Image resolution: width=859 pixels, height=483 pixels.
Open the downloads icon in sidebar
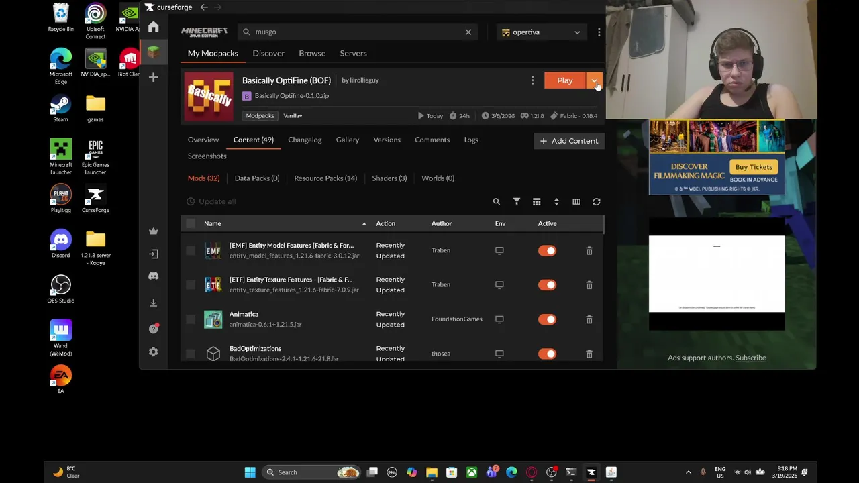pyautogui.click(x=153, y=303)
